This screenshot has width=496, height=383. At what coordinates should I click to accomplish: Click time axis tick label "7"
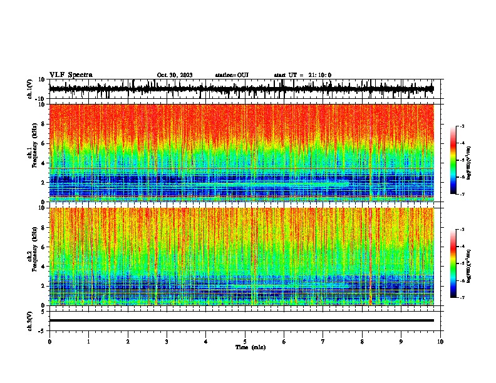click(x=323, y=342)
